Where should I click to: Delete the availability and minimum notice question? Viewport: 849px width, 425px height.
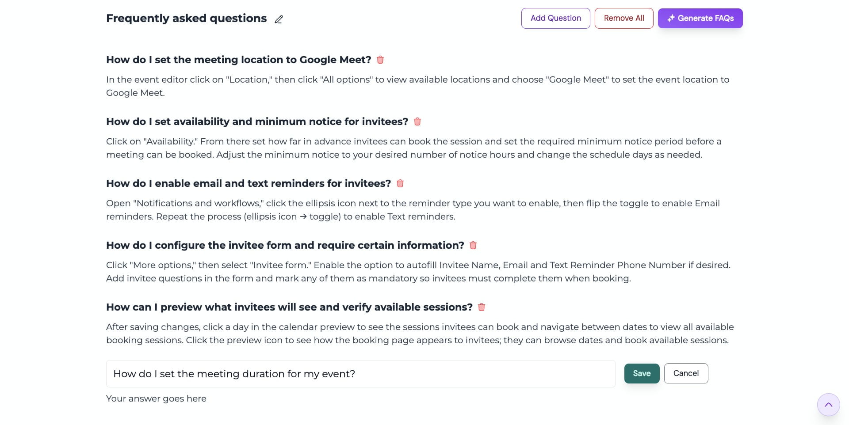point(417,121)
